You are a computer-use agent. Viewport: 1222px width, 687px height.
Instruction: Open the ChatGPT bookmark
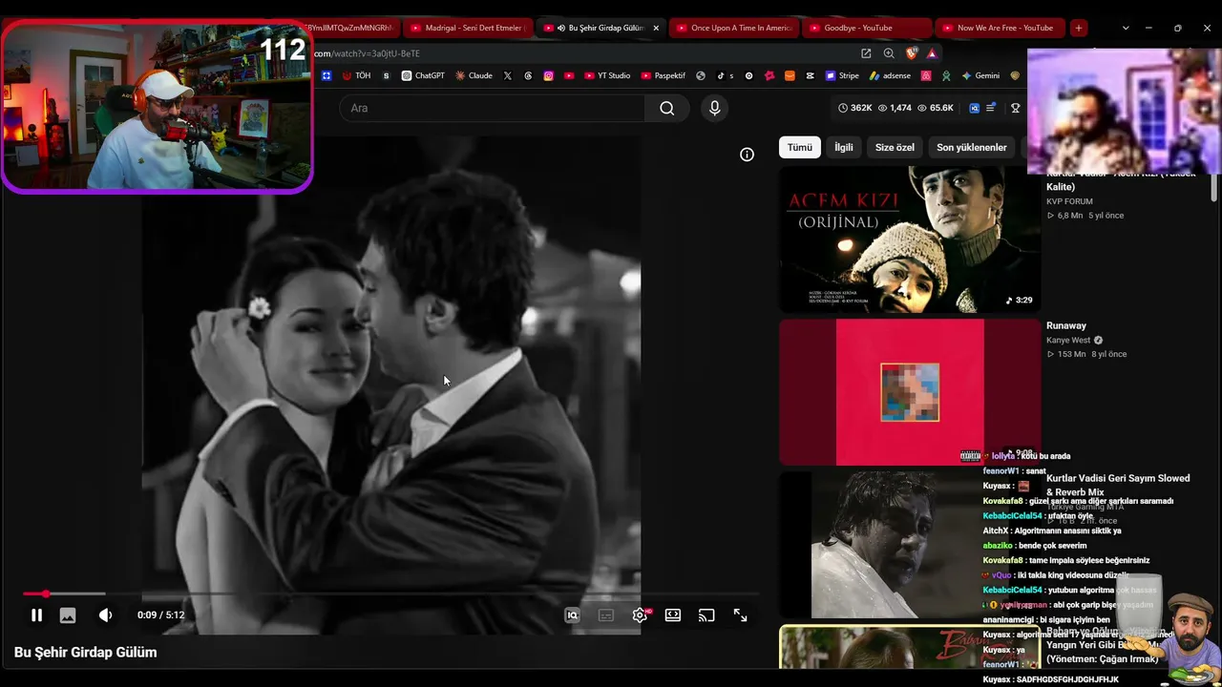click(423, 75)
